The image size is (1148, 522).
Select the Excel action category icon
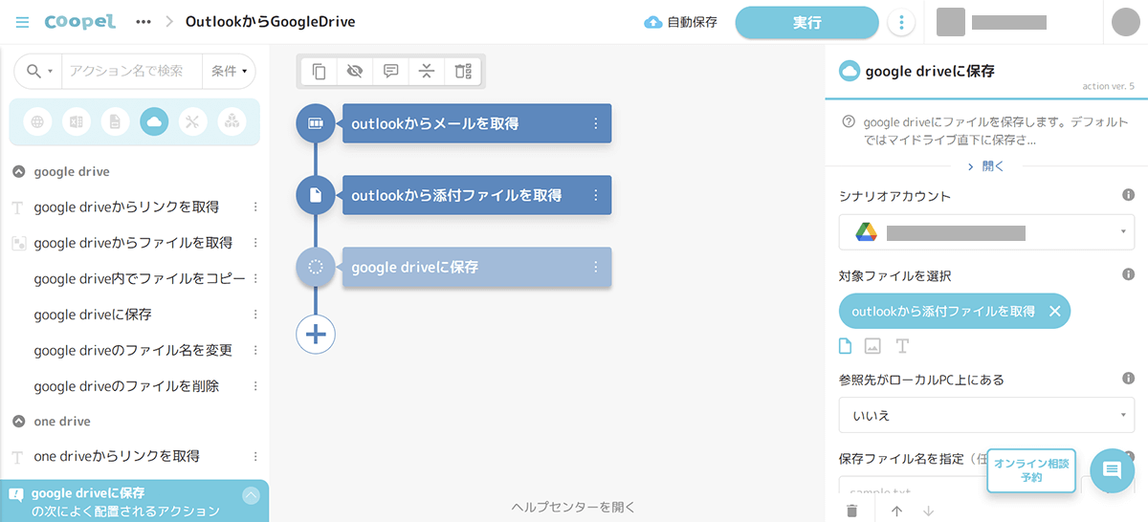[77, 121]
